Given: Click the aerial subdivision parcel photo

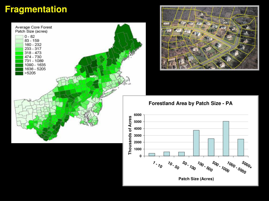Looking at the screenshot, I should 209,38.
